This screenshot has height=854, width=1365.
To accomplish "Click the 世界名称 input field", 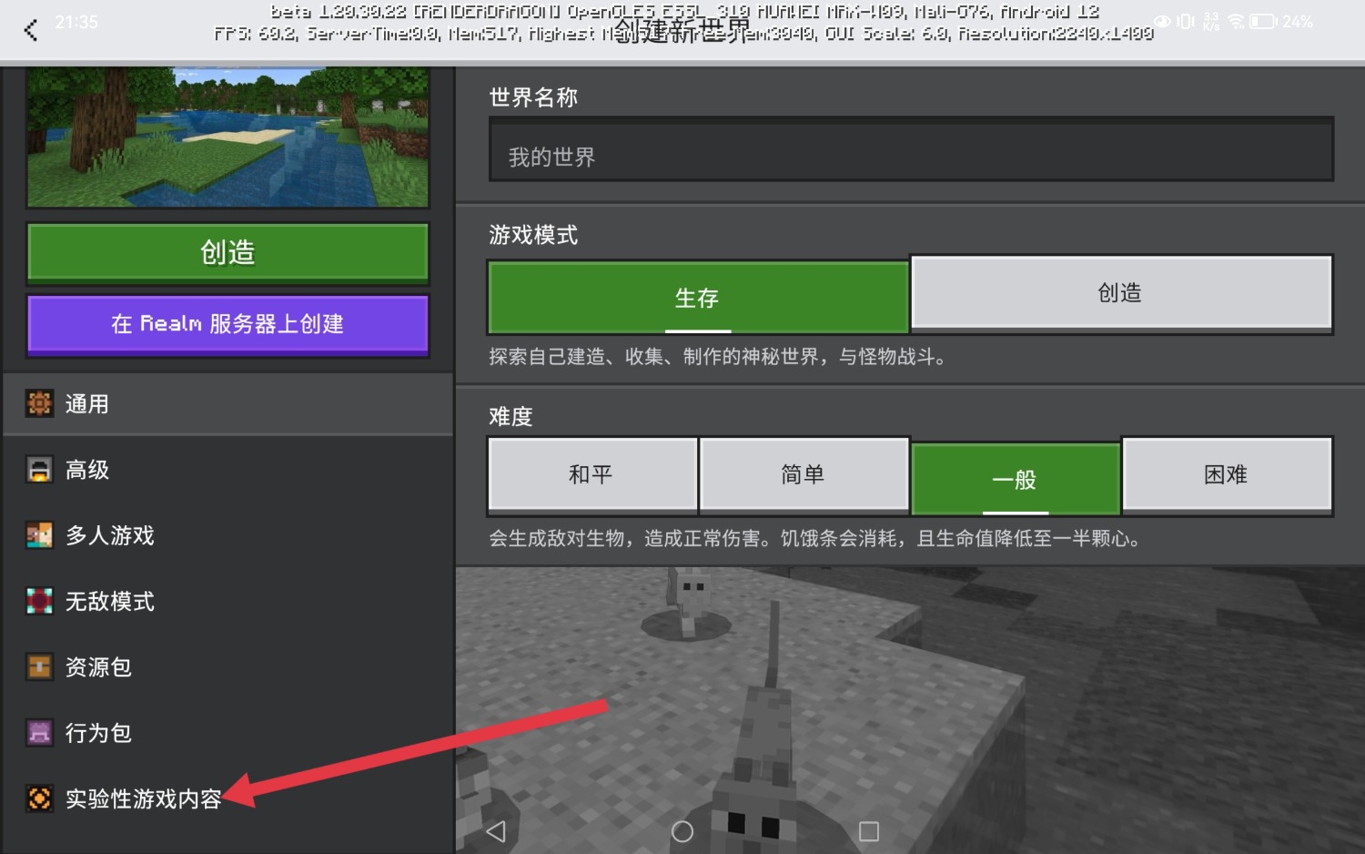I will (x=911, y=150).
